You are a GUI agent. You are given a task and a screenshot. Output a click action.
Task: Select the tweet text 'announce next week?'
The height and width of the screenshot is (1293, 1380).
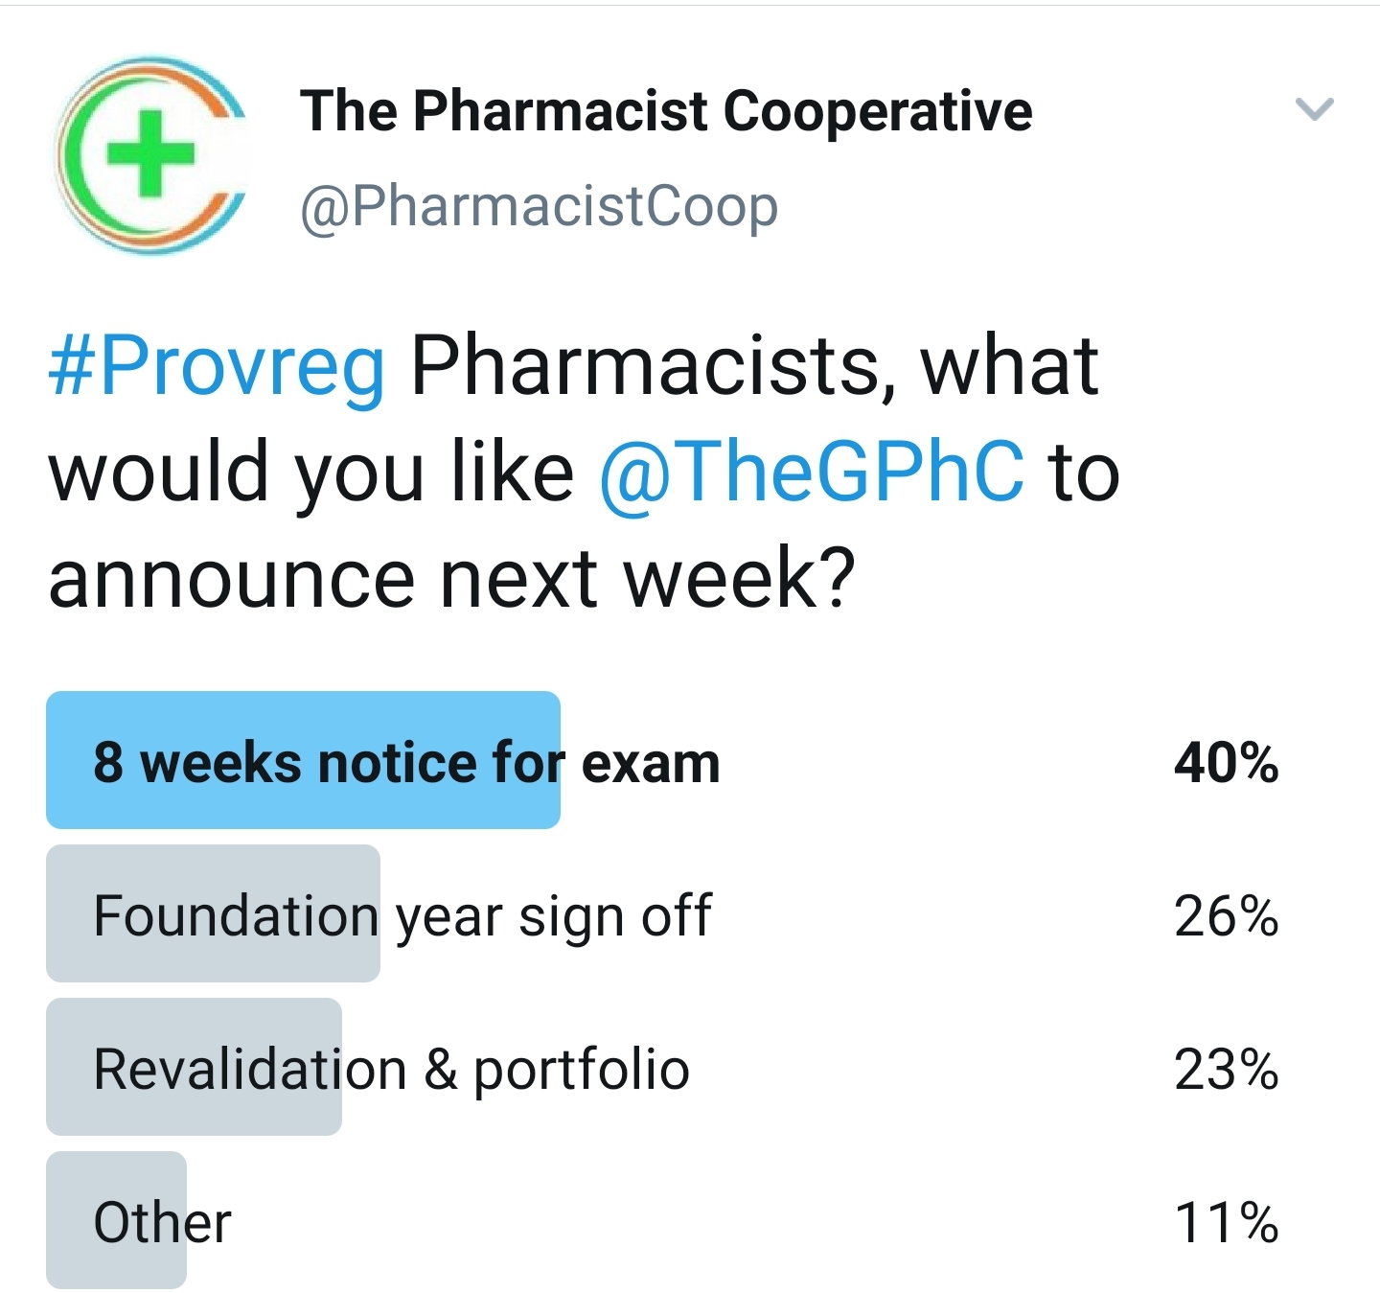[451, 578]
